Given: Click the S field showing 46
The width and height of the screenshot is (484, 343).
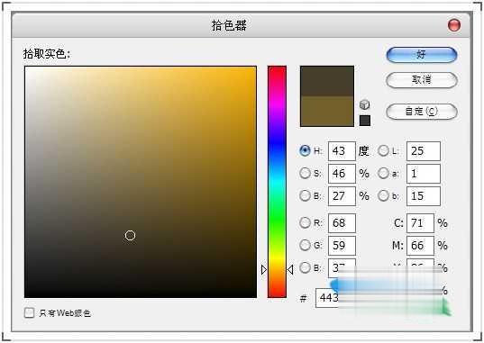Looking at the screenshot, I should pos(342,174).
